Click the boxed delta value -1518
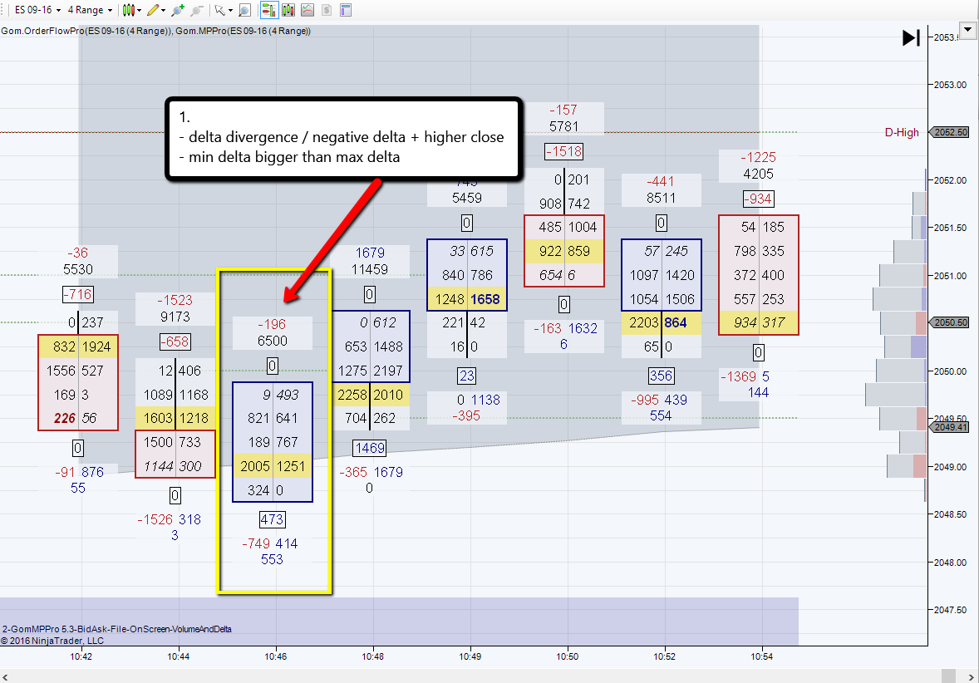Screen dimensions: 979x683 point(563,151)
